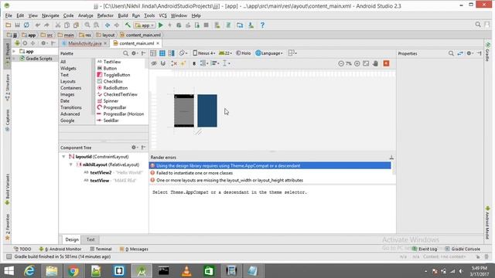
Task: Open Gradle Console
Action: [x=463, y=249]
